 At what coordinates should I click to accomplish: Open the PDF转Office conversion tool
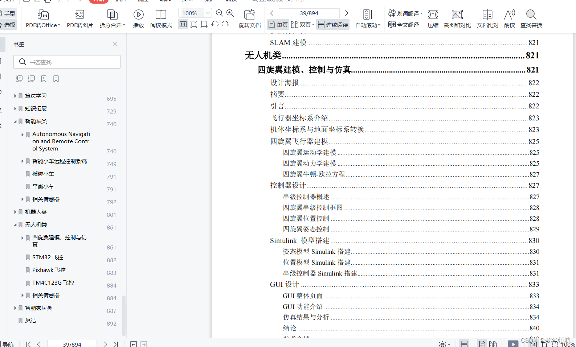click(x=43, y=19)
